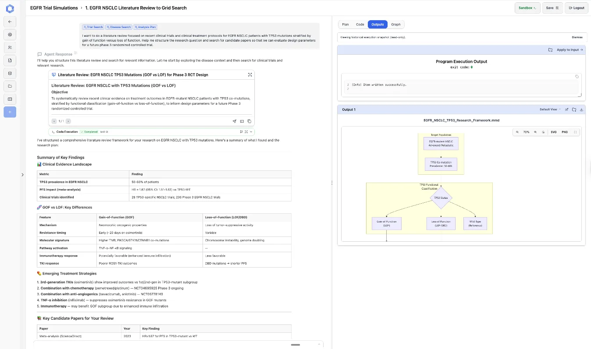Screen dimensions: 591x349
Task: Dismiss the historical snapshot notice
Action: click(x=577, y=37)
